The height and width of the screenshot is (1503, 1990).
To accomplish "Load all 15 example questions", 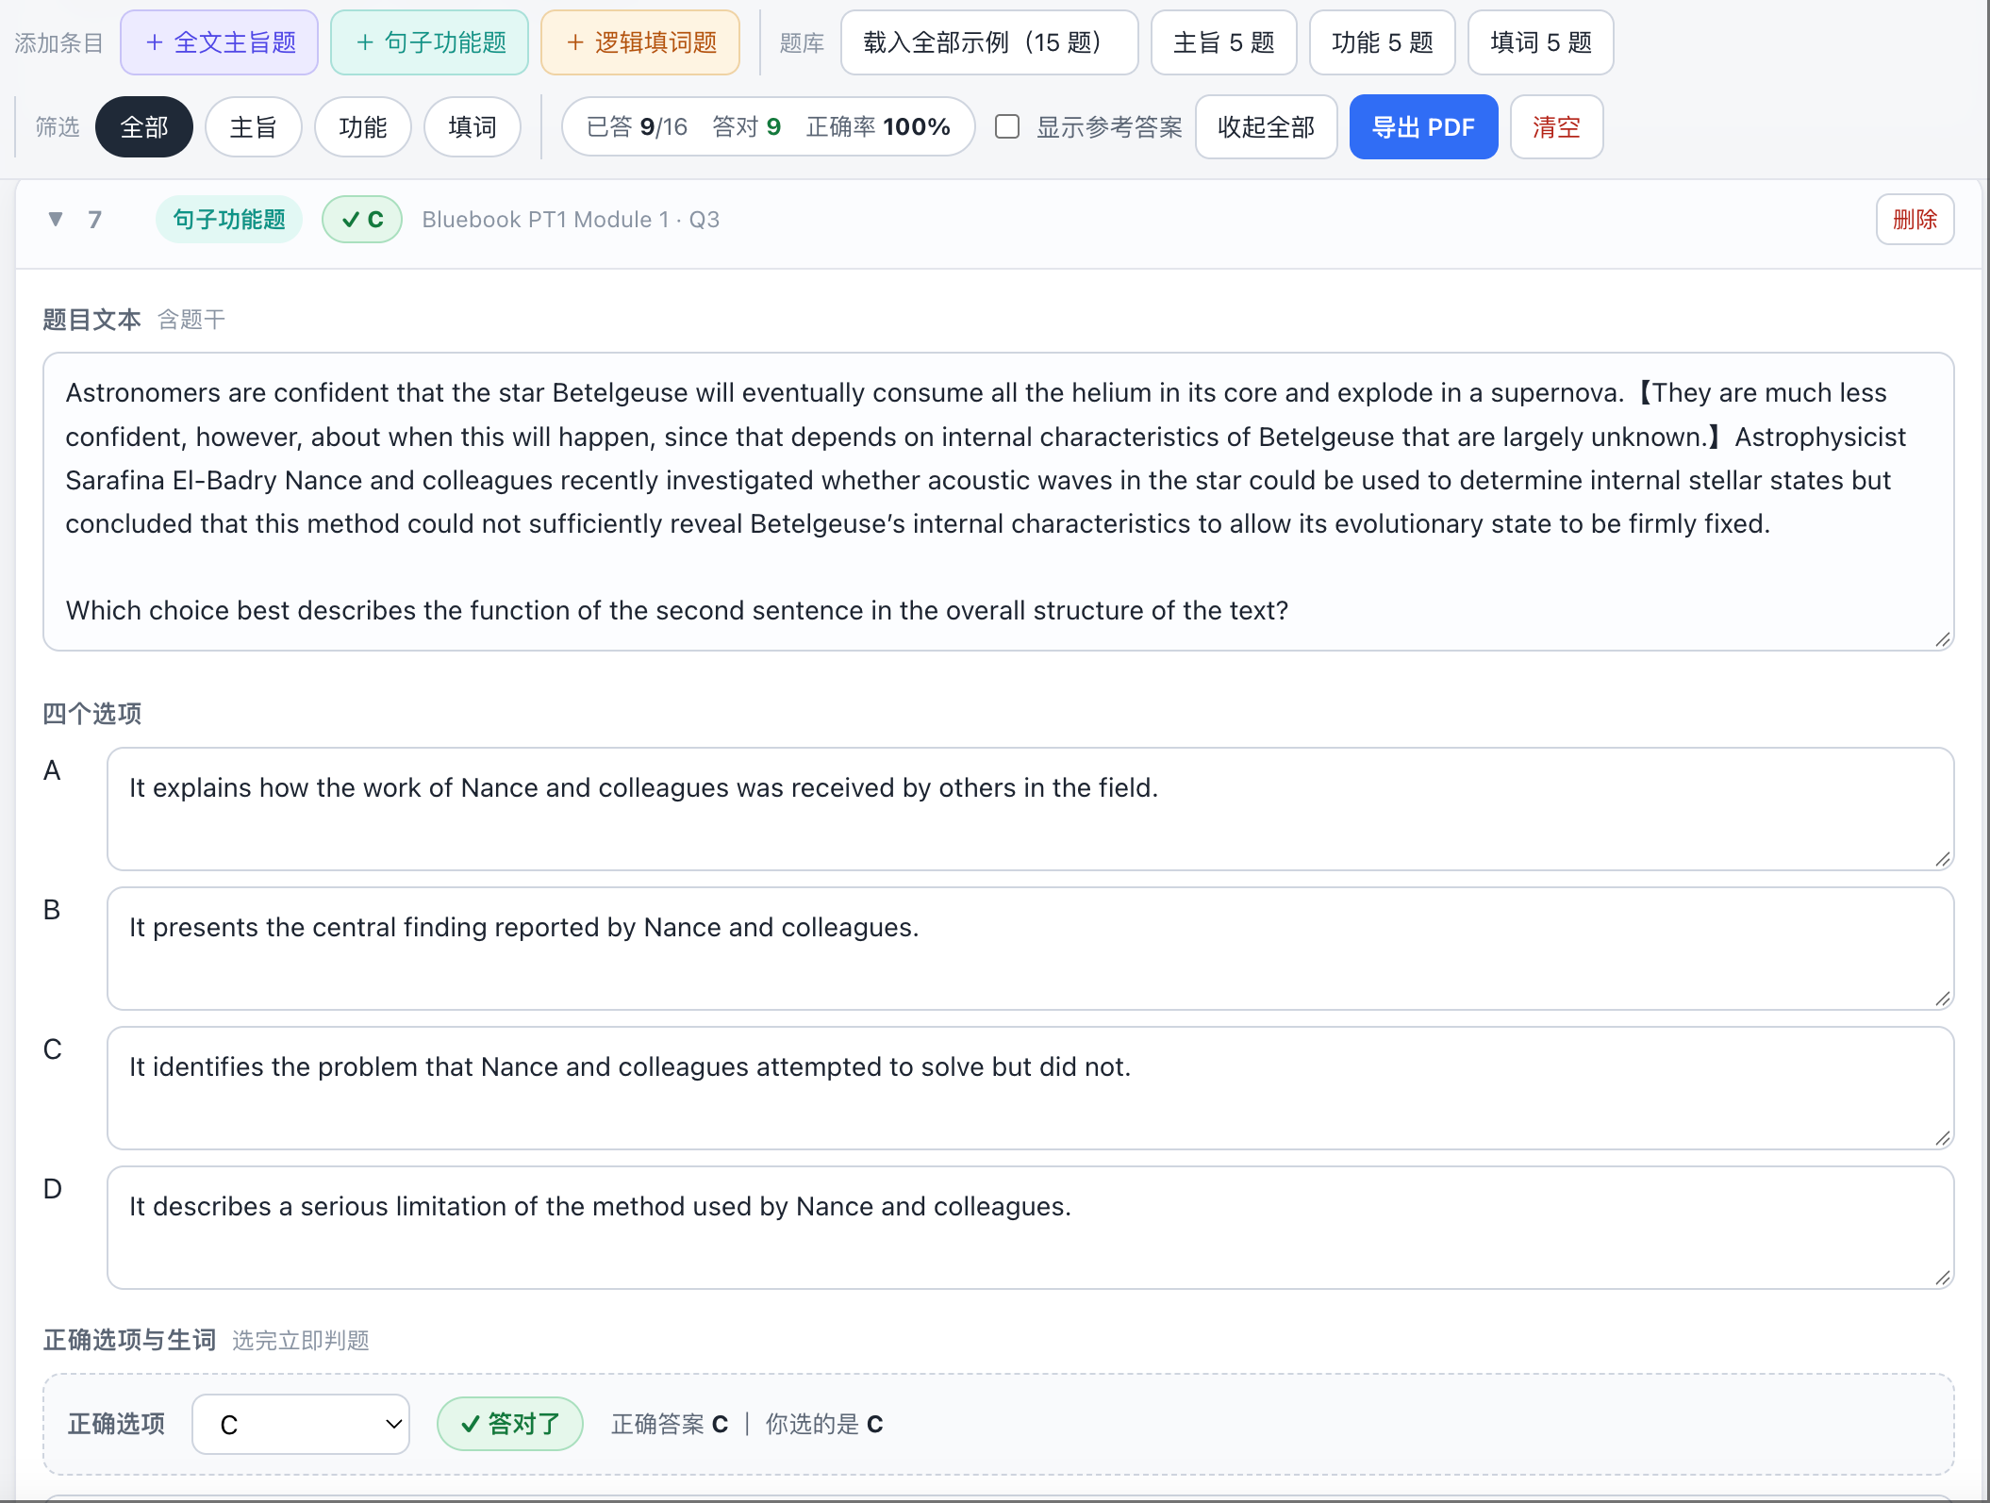I will coord(989,42).
